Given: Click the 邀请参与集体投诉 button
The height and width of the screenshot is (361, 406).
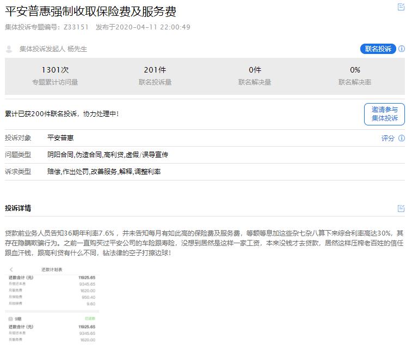Looking at the screenshot, I should (x=384, y=114).
